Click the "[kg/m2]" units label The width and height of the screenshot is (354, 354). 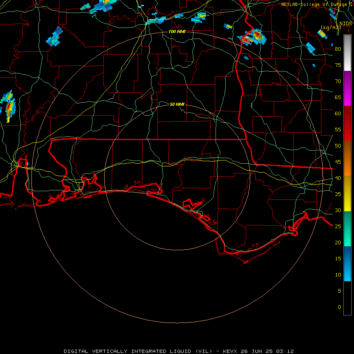coord(331,28)
